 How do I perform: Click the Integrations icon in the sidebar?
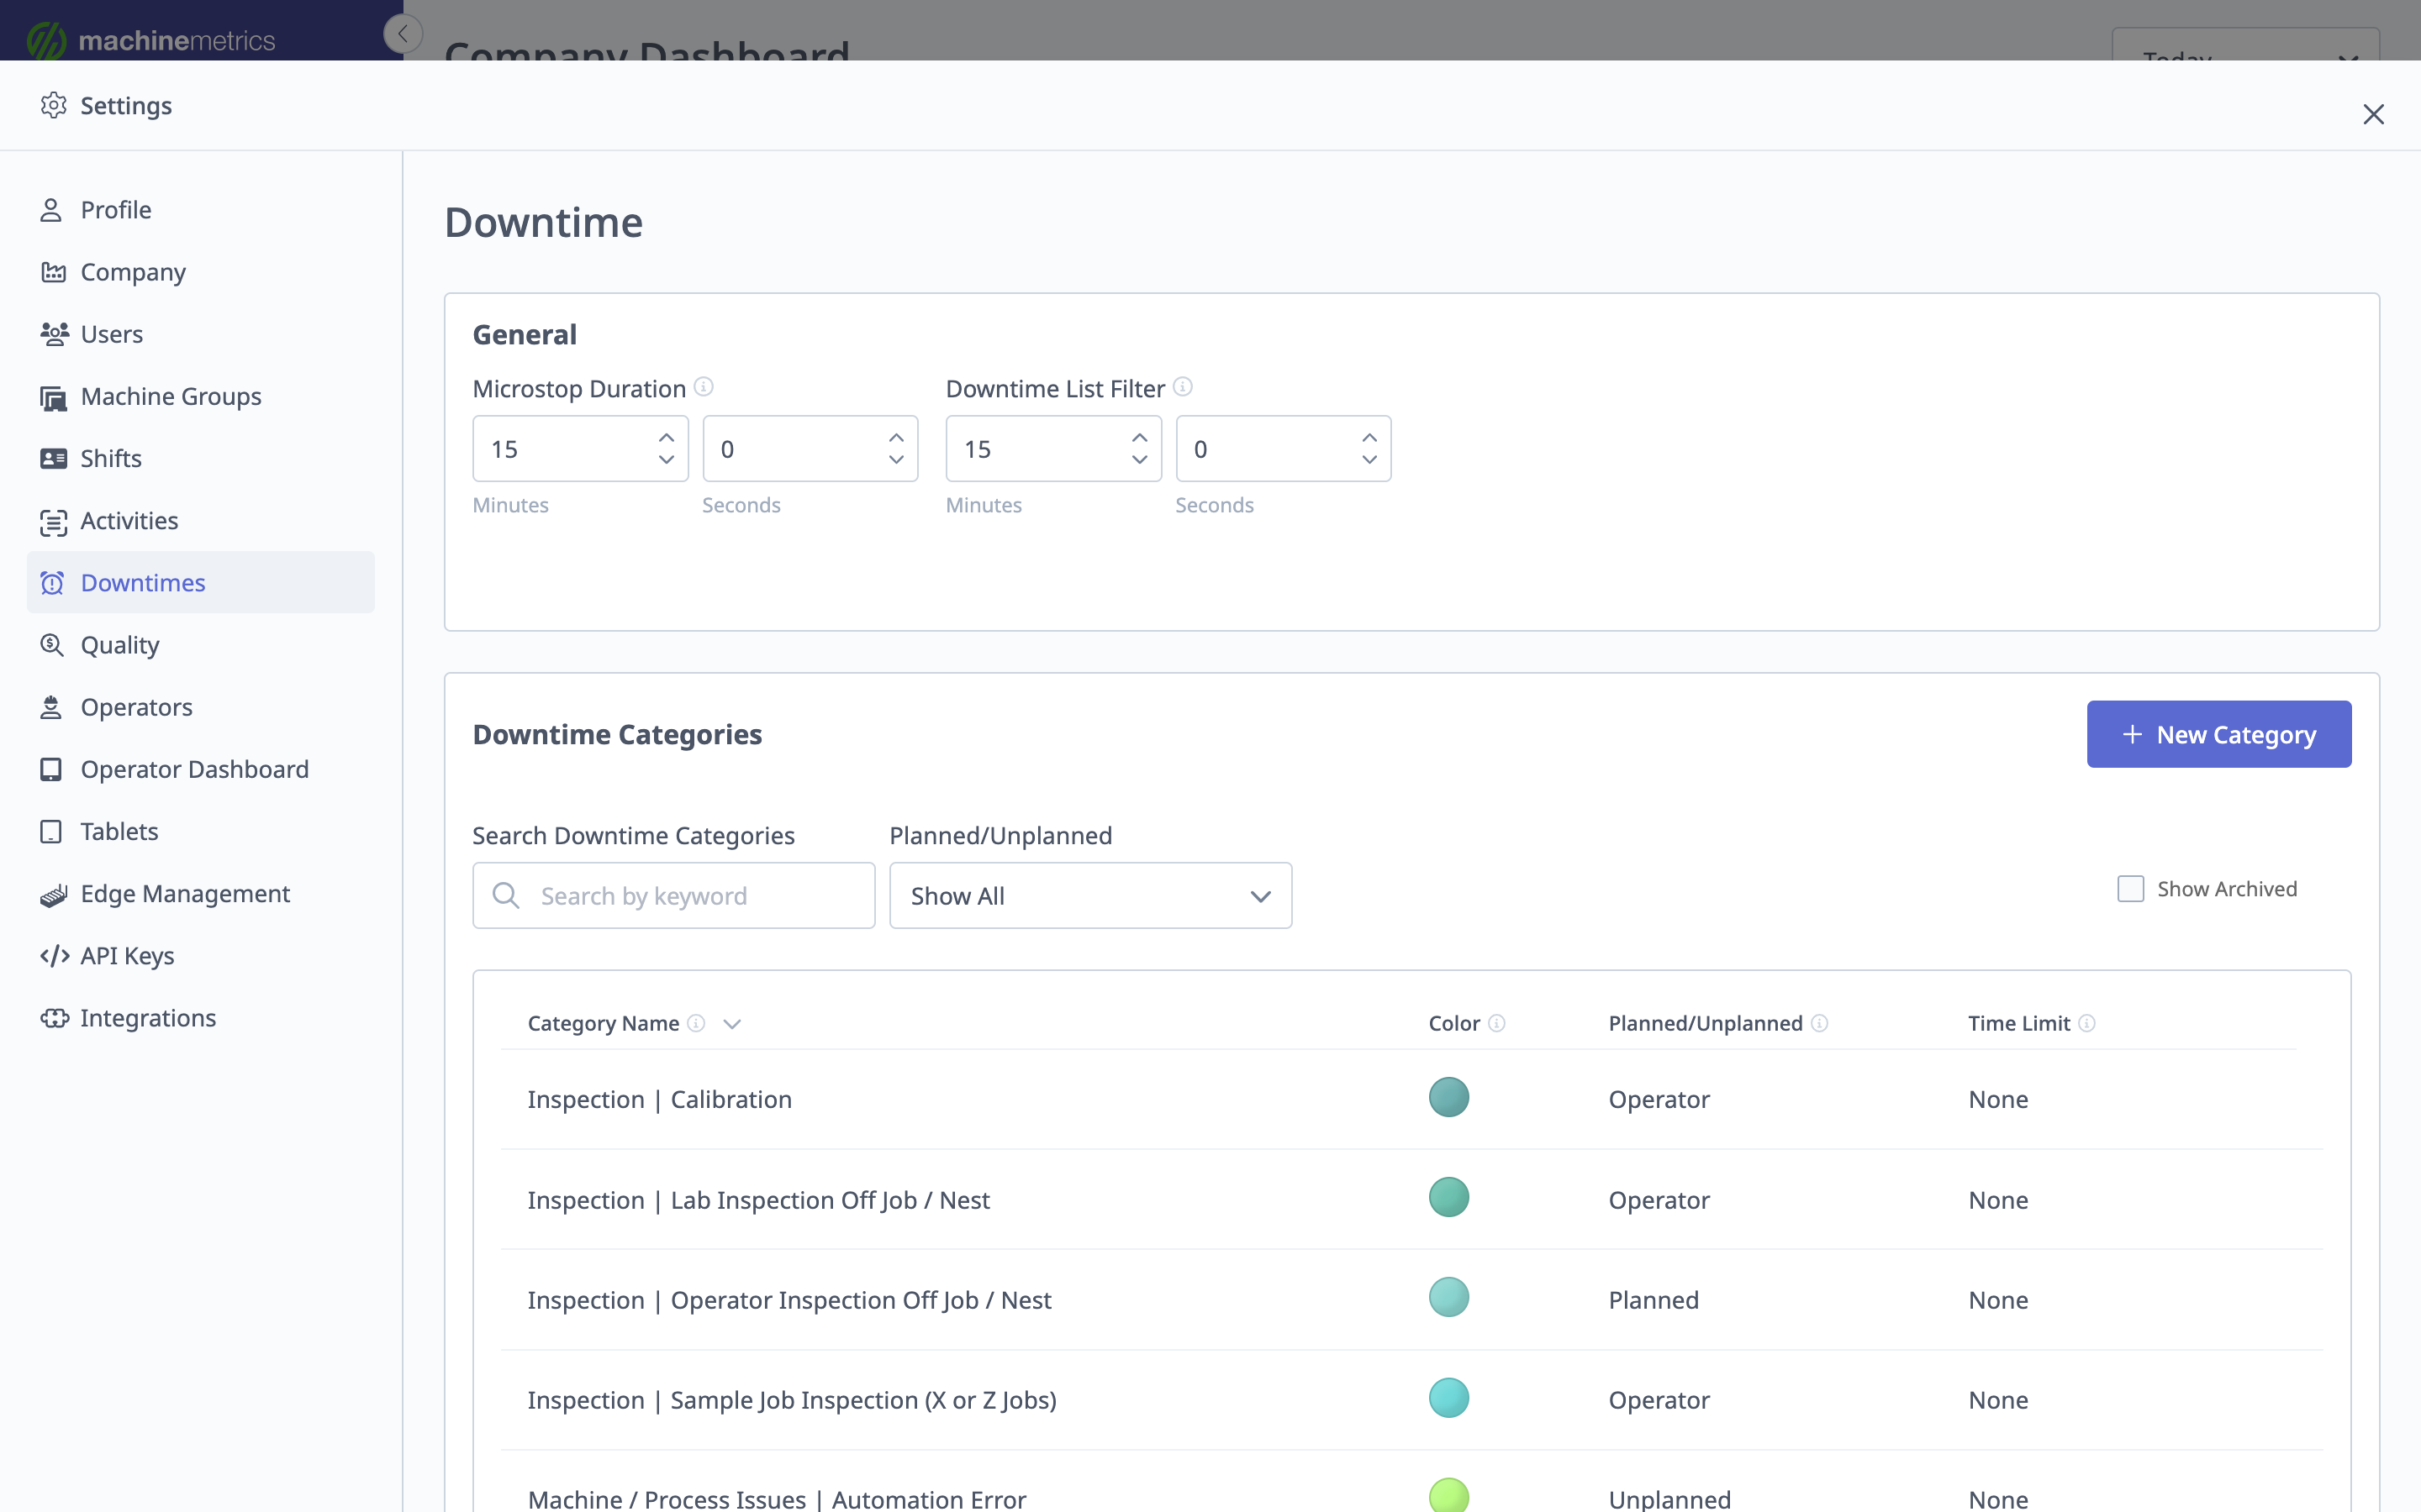(54, 1018)
